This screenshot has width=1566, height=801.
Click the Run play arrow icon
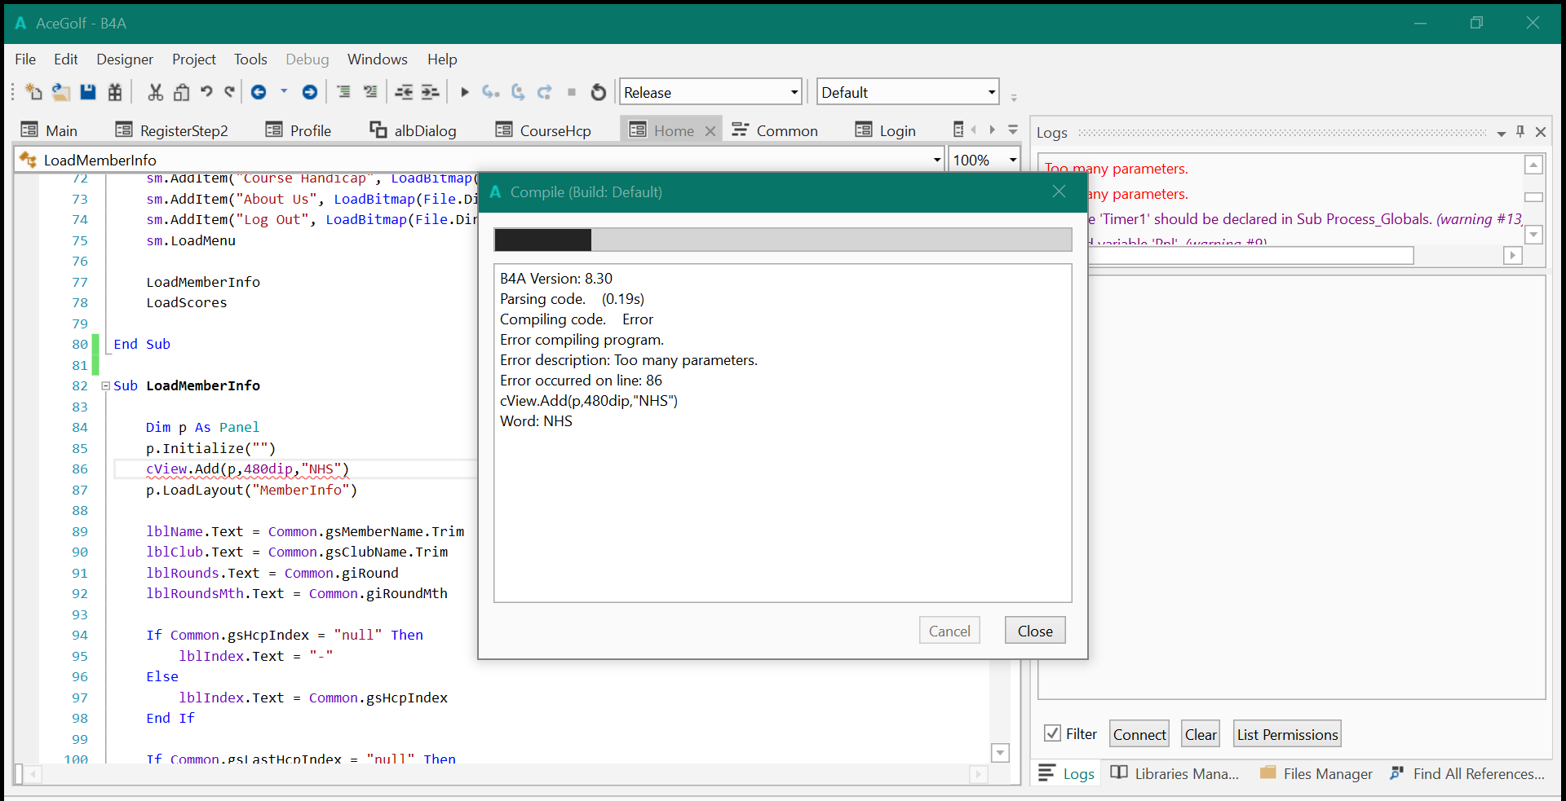(465, 92)
